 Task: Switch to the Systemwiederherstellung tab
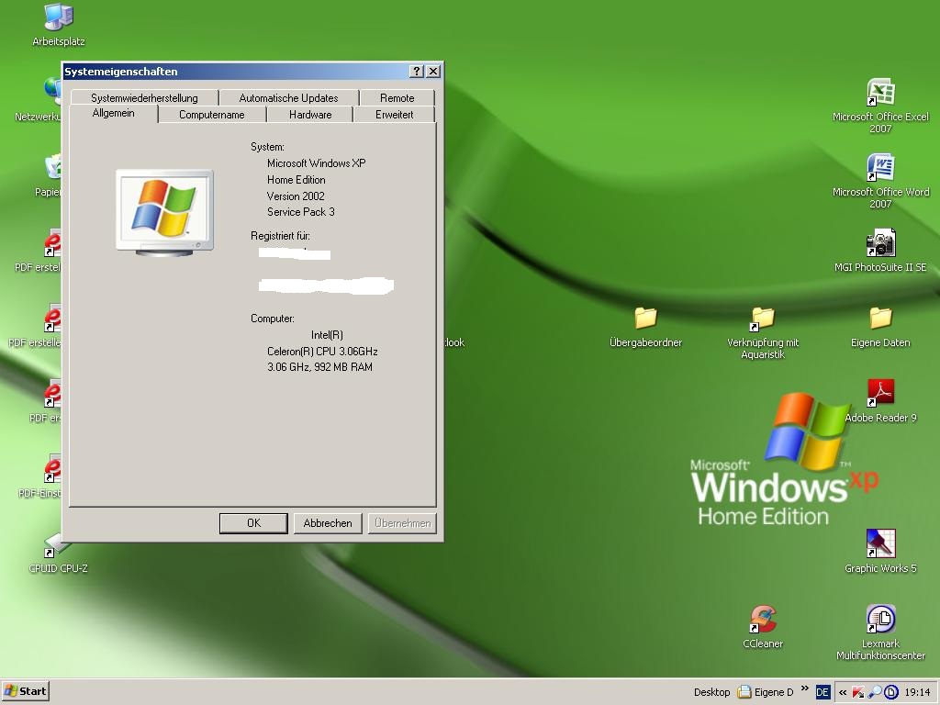pyautogui.click(x=144, y=97)
